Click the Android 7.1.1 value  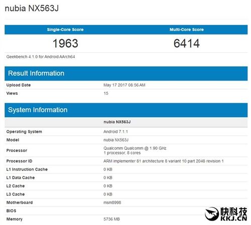point(115,132)
